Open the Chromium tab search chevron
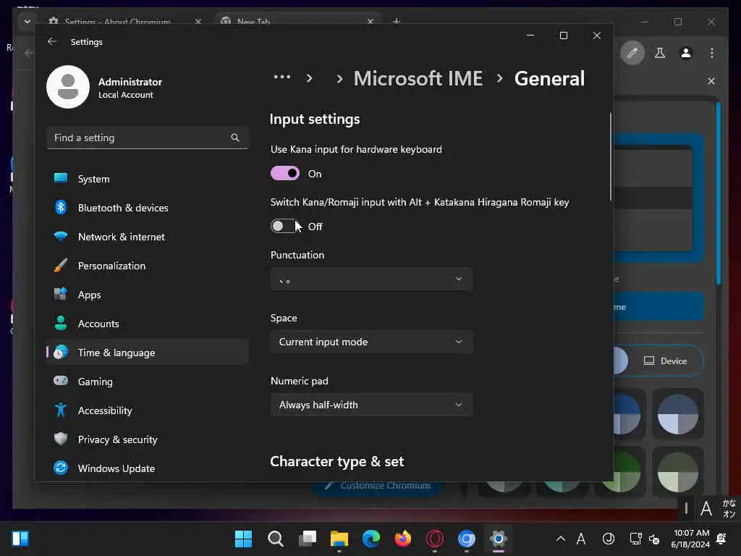 point(27,21)
